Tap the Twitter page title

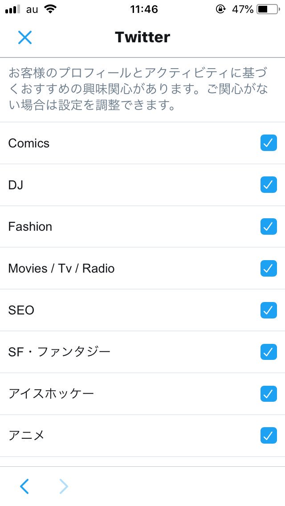click(142, 37)
